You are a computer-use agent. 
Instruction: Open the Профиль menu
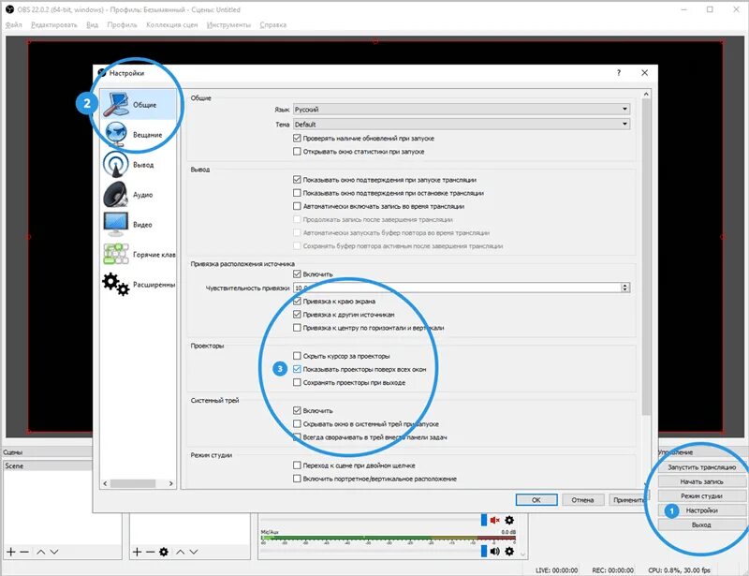(x=122, y=25)
